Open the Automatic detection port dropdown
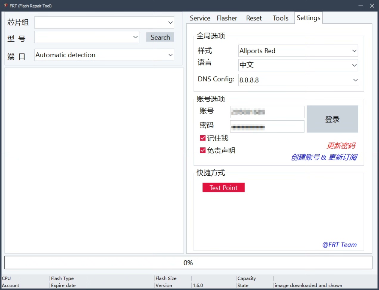The image size is (379, 290). point(170,55)
